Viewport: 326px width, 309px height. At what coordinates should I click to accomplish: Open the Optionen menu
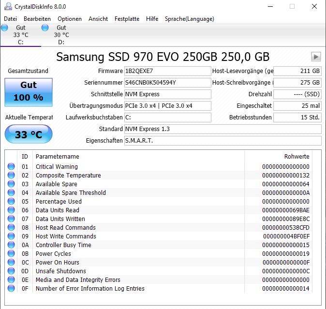click(70, 19)
